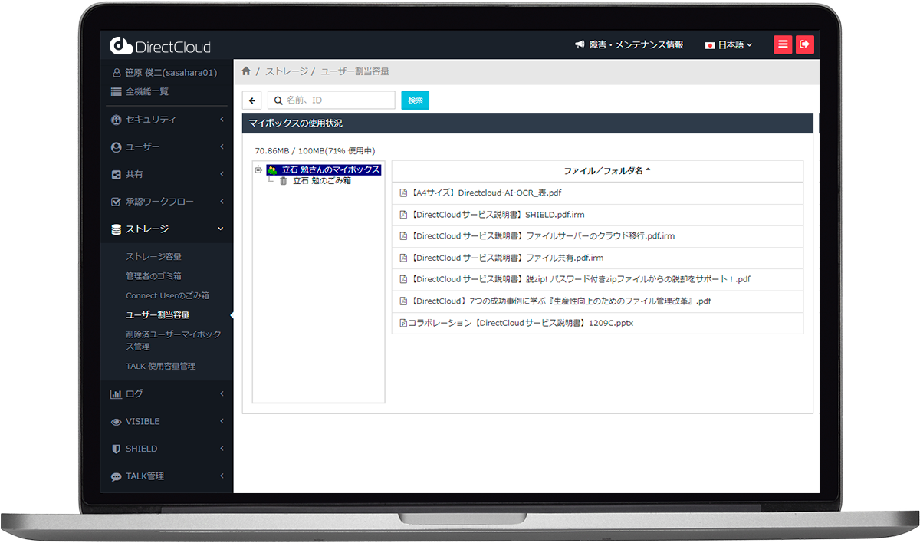Click the megaphone maintenance info icon
The image size is (920, 543).
[x=580, y=45]
